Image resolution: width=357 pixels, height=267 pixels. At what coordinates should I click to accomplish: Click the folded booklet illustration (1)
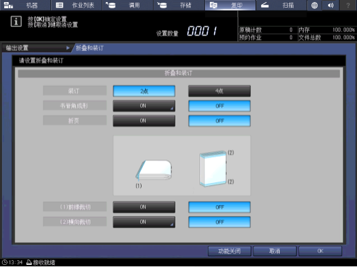[154, 170]
